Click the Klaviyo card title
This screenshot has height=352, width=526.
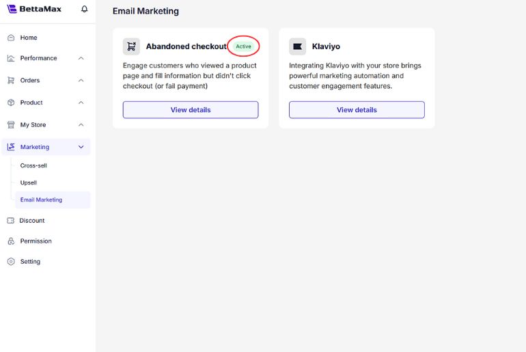point(326,46)
